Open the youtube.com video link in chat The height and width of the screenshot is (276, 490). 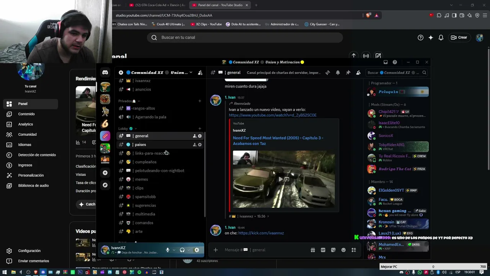[273, 115]
